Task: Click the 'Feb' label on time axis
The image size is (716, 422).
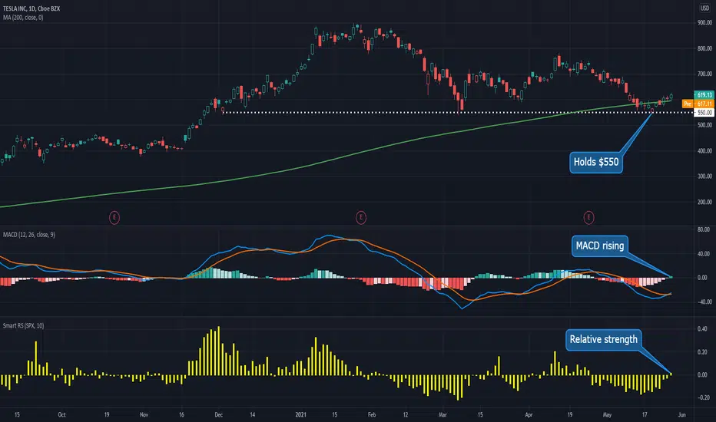Action: point(372,414)
